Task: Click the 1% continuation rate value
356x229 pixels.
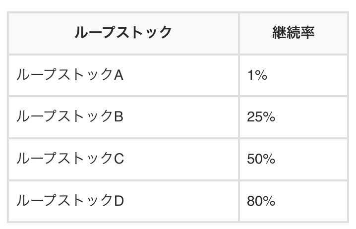Action: pos(257,75)
